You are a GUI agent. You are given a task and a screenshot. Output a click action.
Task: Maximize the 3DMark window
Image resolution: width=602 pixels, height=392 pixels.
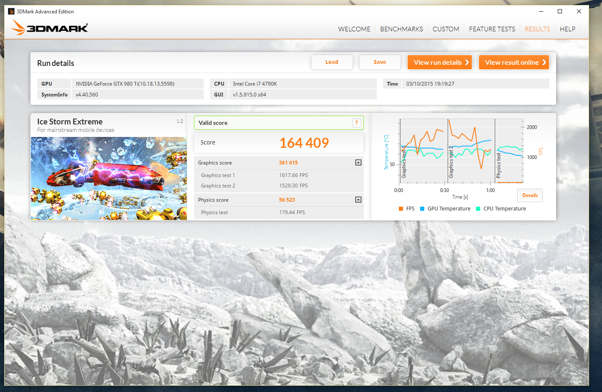(560, 11)
